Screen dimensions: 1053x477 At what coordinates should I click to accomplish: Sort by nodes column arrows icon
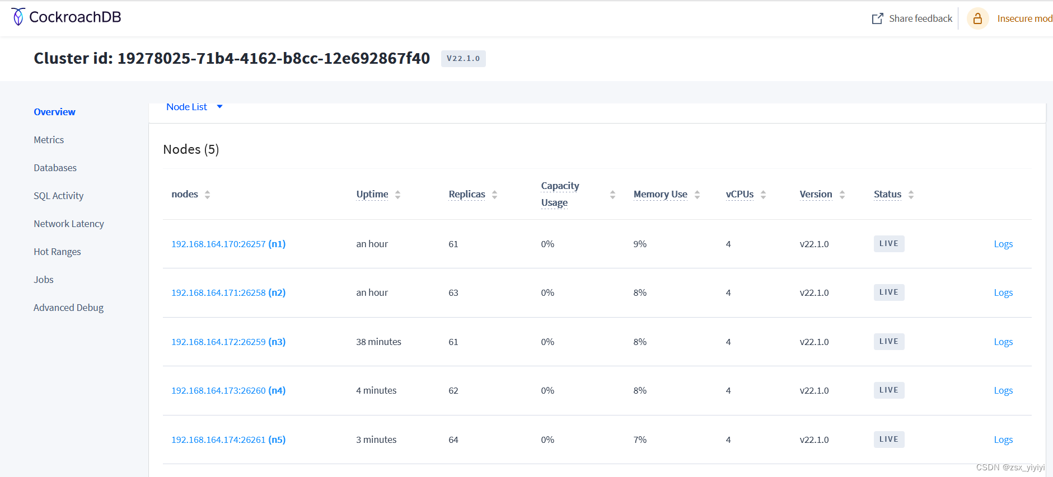point(207,195)
